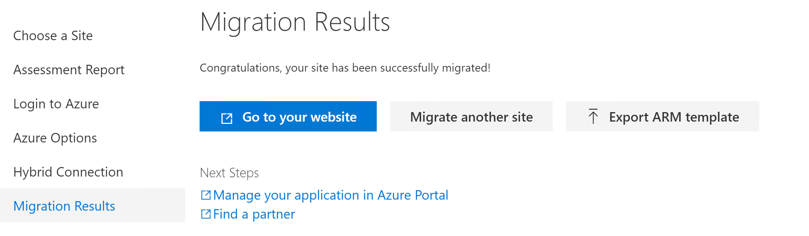
Task: Click the words Azure Portal in the link
Action: 413,195
